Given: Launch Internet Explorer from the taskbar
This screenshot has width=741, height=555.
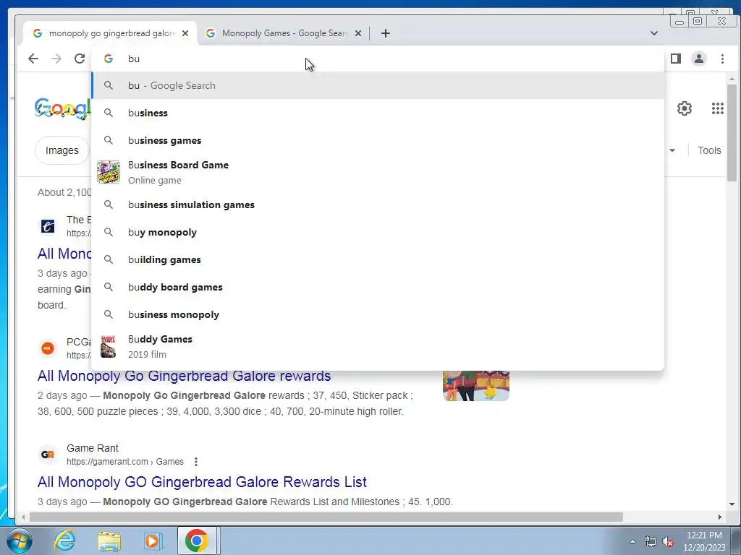Looking at the screenshot, I should pos(64,541).
